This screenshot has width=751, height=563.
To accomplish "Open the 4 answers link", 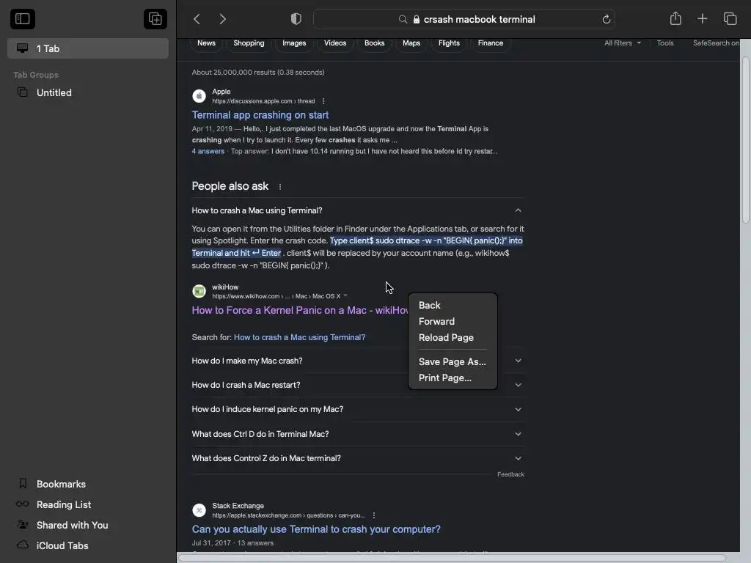I will pyautogui.click(x=208, y=151).
